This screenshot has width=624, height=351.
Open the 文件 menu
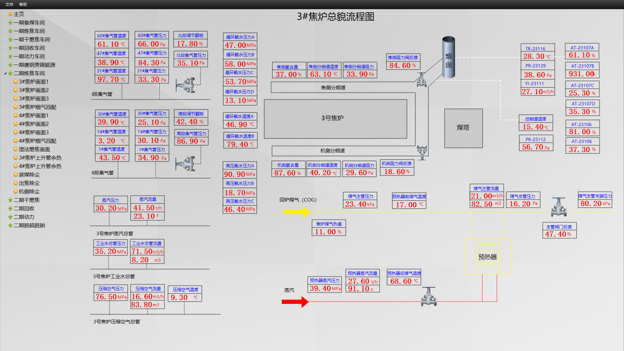pyautogui.click(x=9, y=4)
